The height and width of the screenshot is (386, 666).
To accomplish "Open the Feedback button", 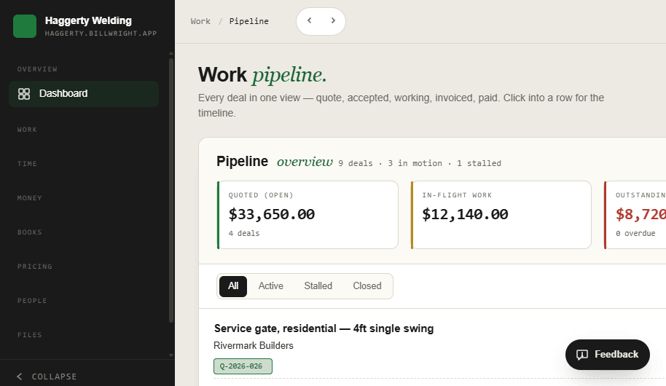I will (x=608, y=355).
